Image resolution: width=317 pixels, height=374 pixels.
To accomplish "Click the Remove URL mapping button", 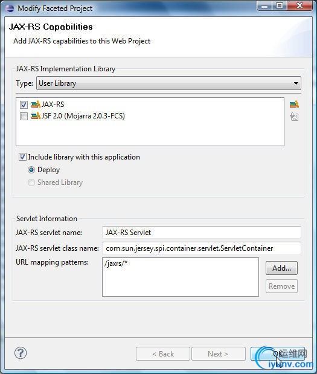I will click(x=281, y=286).
